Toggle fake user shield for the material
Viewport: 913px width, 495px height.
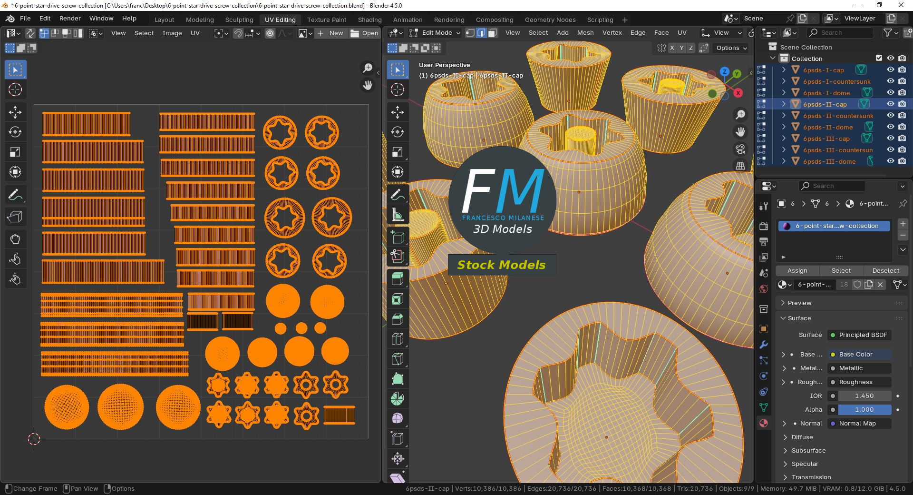point(857,285)
